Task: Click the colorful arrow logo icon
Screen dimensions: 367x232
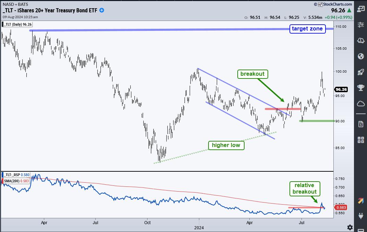Action: click(x=361, y=201)
